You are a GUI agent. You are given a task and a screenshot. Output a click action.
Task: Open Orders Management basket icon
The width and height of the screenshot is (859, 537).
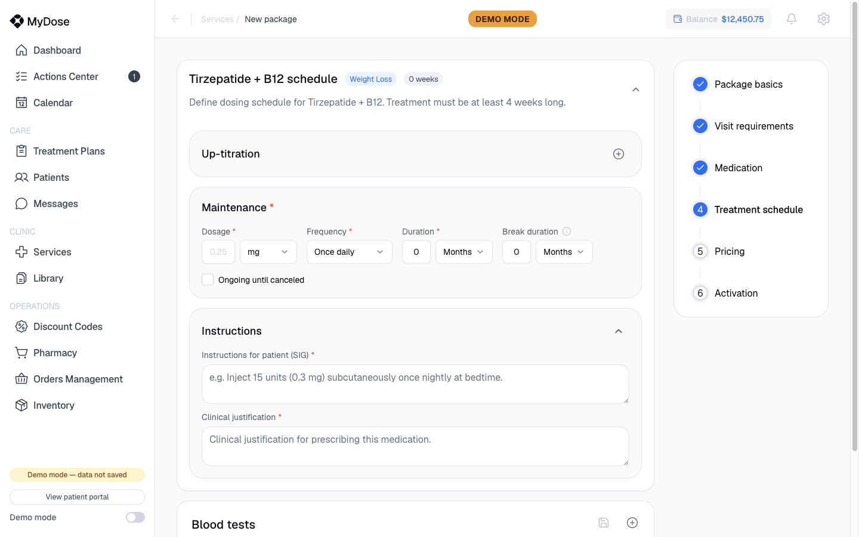pyautogui.click(x=21, y=379)
